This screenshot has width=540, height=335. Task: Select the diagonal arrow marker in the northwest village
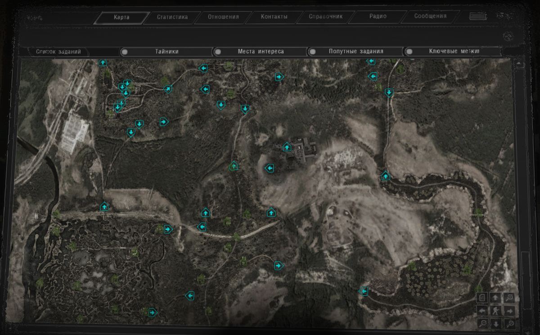tap(167, 89)
